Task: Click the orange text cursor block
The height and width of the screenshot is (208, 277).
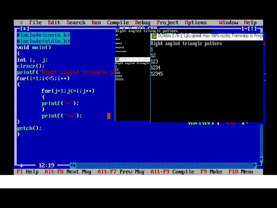Action: 108,116
